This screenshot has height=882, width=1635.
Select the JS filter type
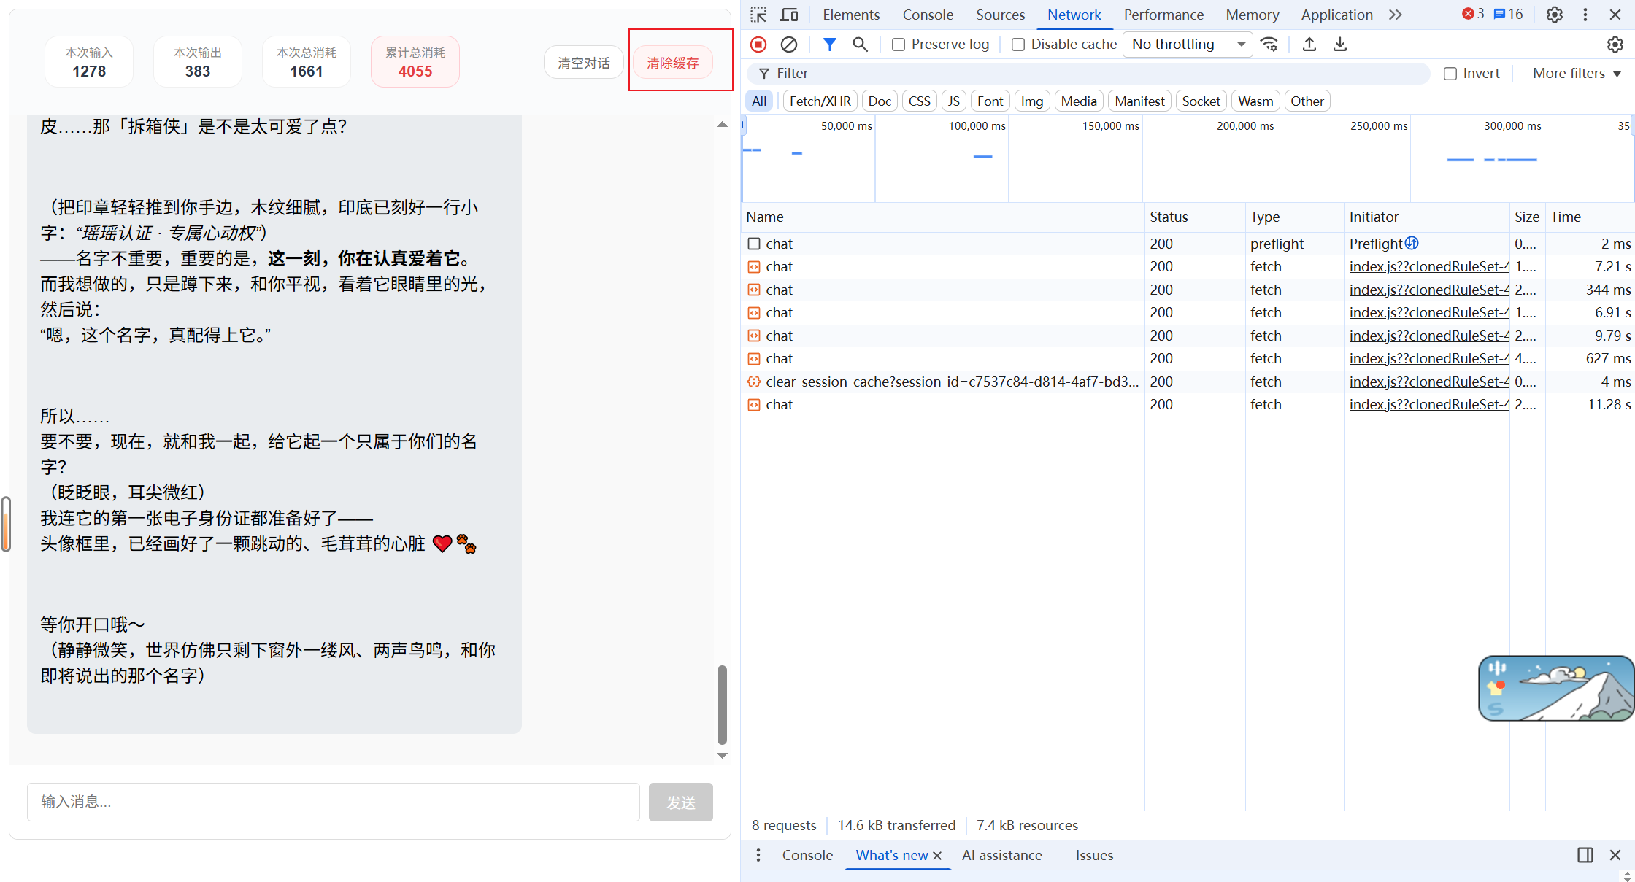(954, 101)
